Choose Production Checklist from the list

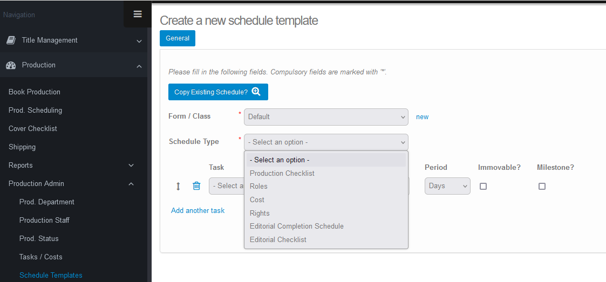tap(282, 173)
